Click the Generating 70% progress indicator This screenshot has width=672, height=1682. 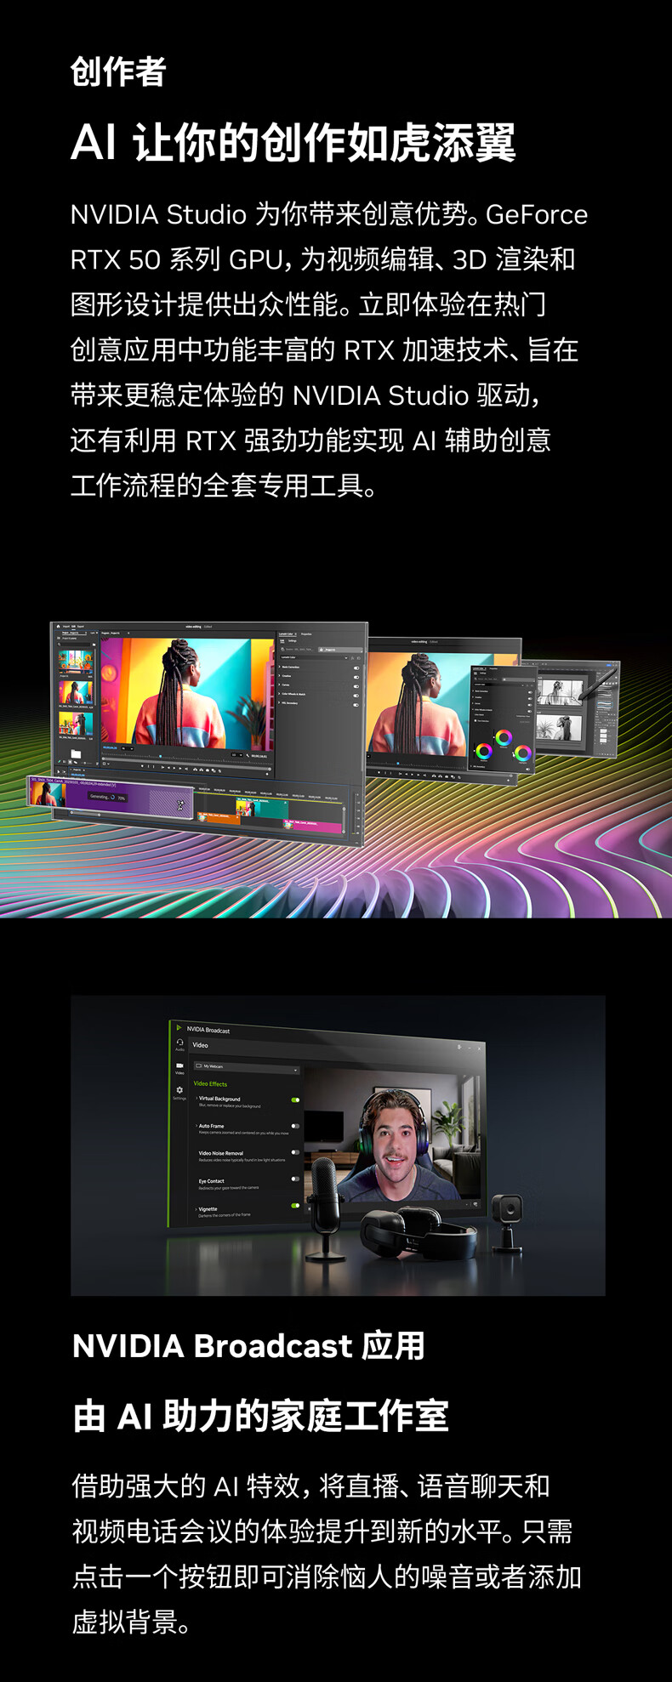(108, 798)
